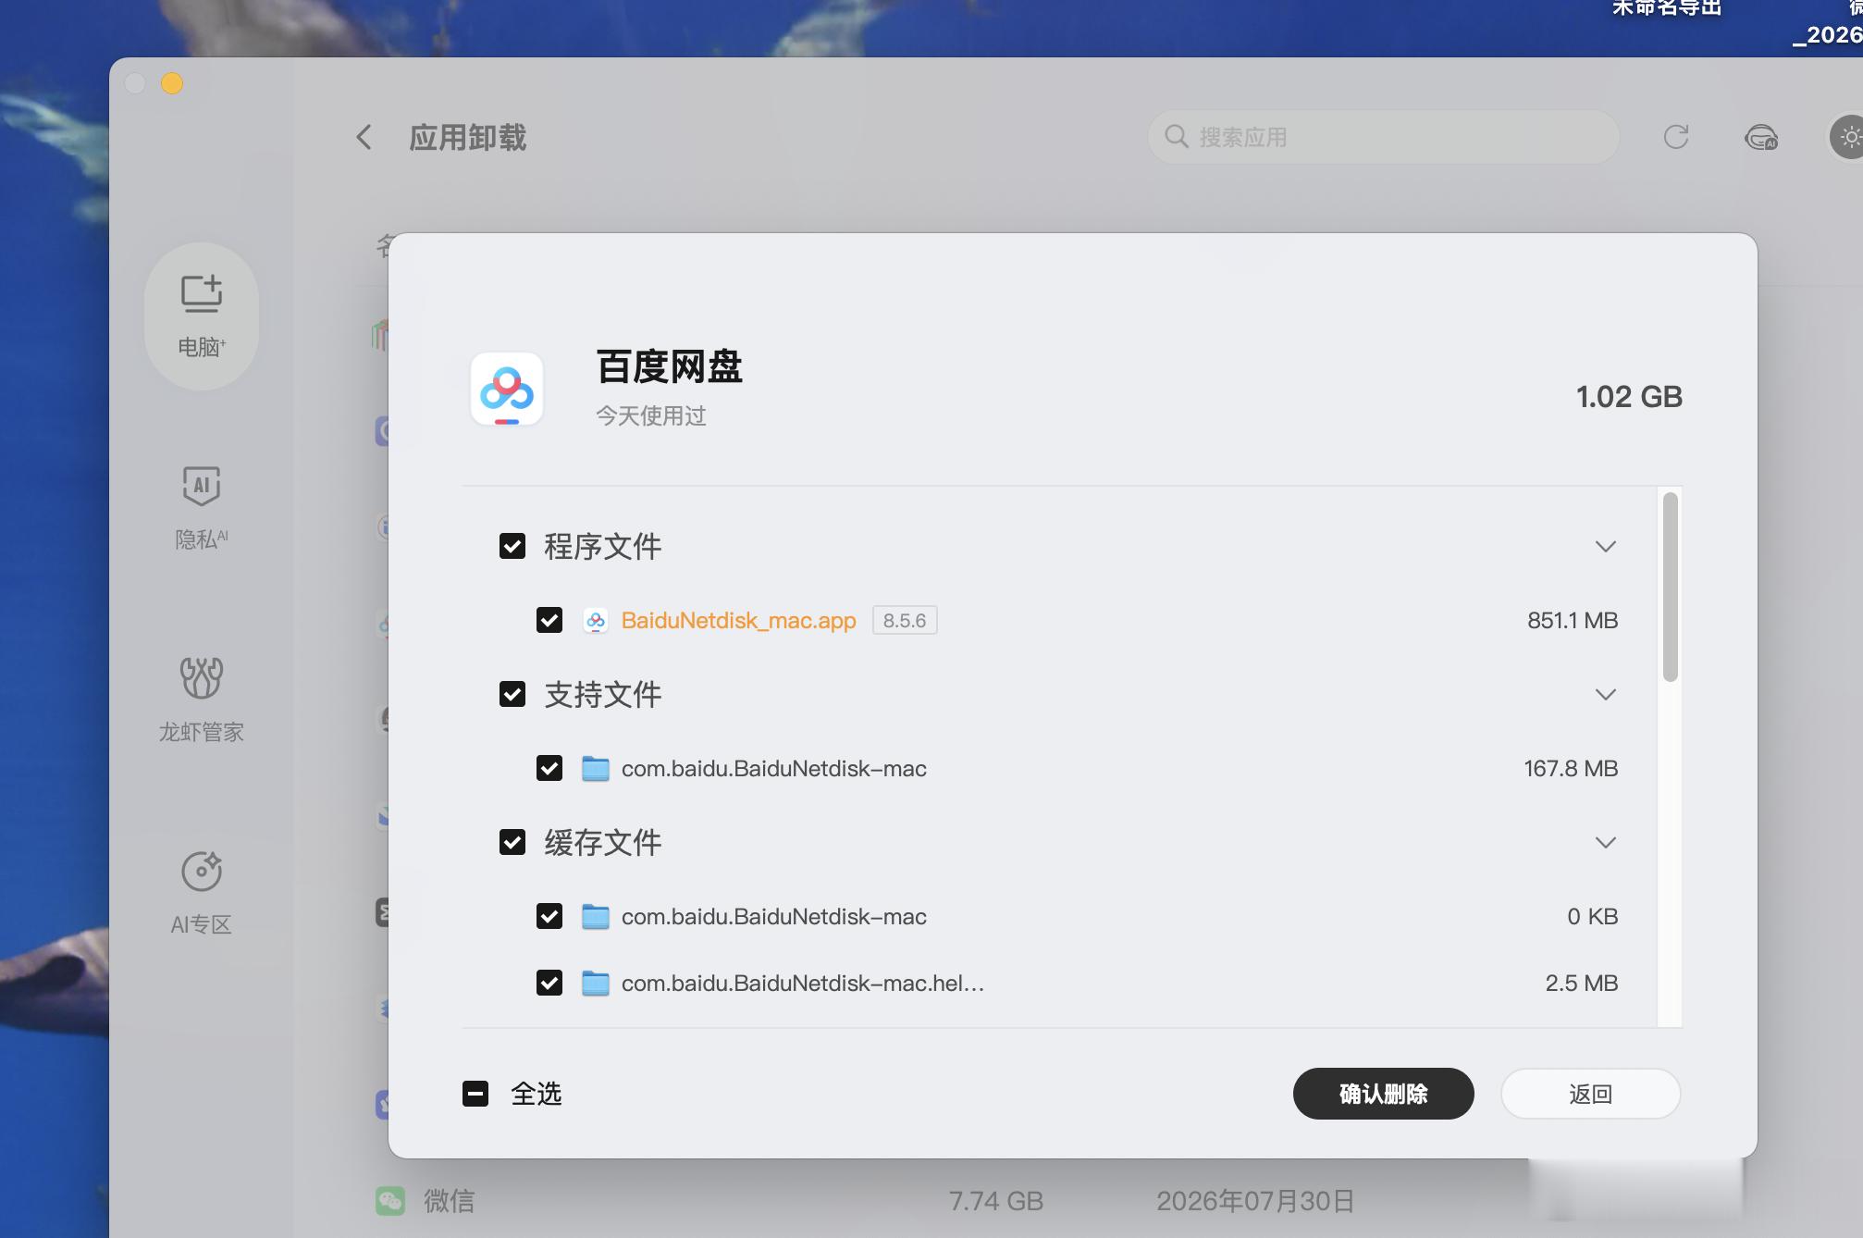Click the 167.8 MB size value
Screen dimensions: 1863x1238
pos(1571,768)
